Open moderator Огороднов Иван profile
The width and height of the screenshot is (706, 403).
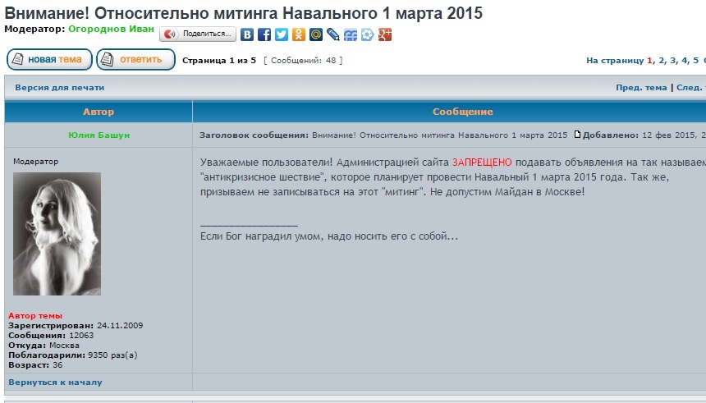coord(111,29)
